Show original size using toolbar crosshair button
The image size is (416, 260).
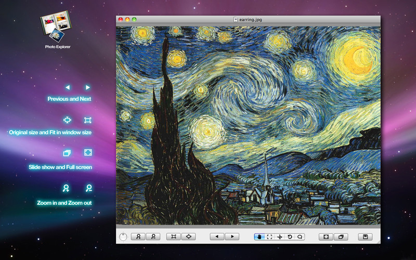(189, 237)
